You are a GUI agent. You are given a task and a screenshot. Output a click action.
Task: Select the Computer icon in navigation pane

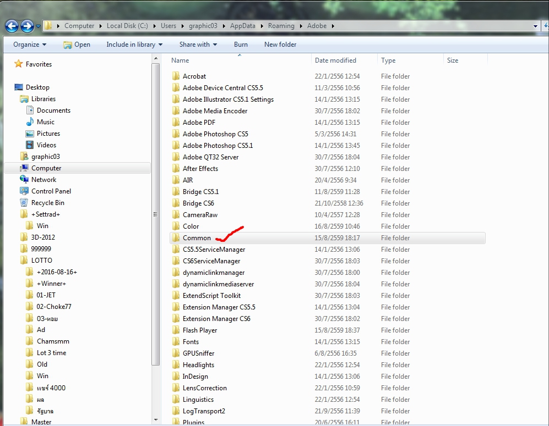(x=24, y=168)
